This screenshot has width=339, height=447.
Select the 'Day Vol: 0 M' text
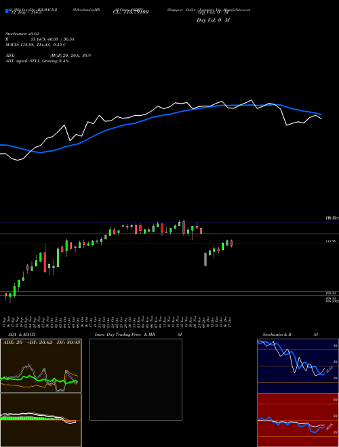tap(213, 20)
